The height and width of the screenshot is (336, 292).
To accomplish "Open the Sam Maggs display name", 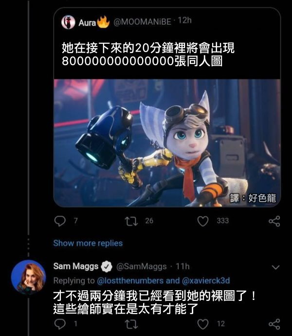I will tap(76, 266).
